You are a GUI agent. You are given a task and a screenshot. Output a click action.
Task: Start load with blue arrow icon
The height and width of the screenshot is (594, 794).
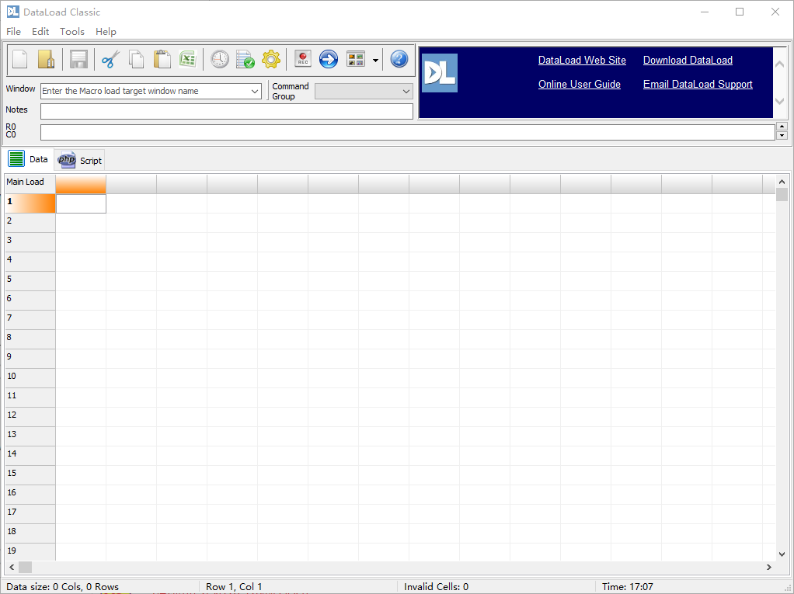pyautogui.click(x=329, y=59)
